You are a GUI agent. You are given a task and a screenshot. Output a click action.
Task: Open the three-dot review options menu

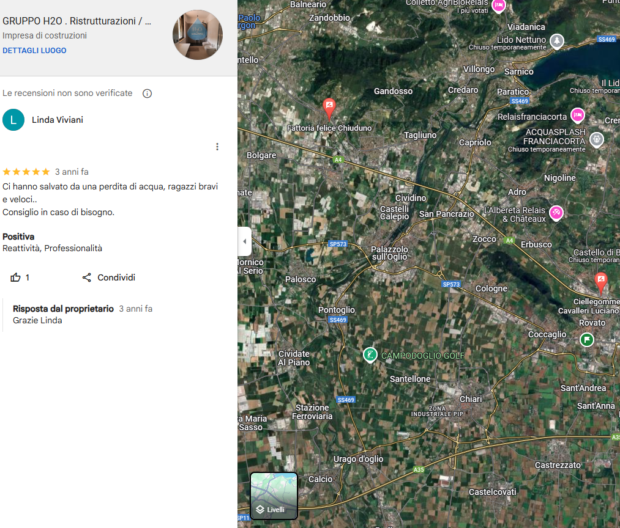click(x=217, y=147)
